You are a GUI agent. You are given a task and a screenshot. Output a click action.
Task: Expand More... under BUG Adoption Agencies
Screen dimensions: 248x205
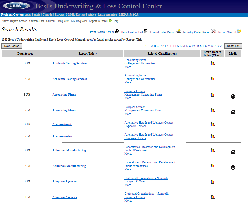(129, 185)
